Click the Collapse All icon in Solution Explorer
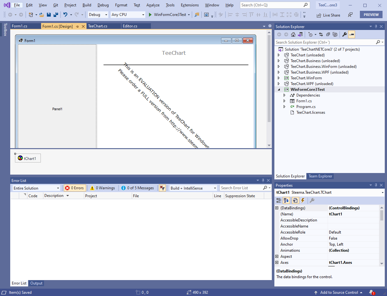 coord(328,34)
